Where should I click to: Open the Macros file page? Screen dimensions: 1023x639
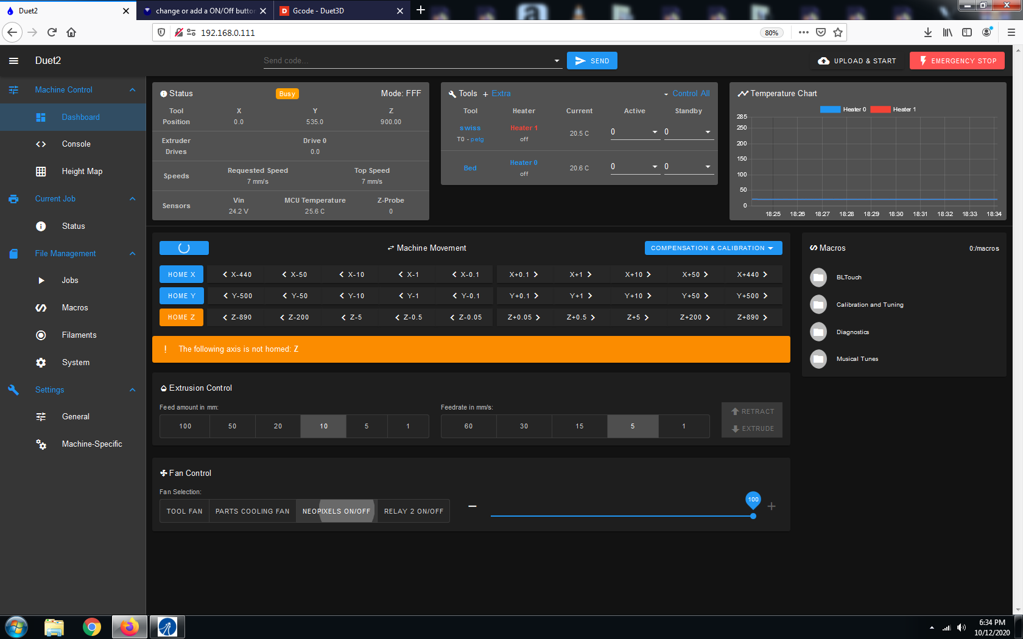[73, 308]
